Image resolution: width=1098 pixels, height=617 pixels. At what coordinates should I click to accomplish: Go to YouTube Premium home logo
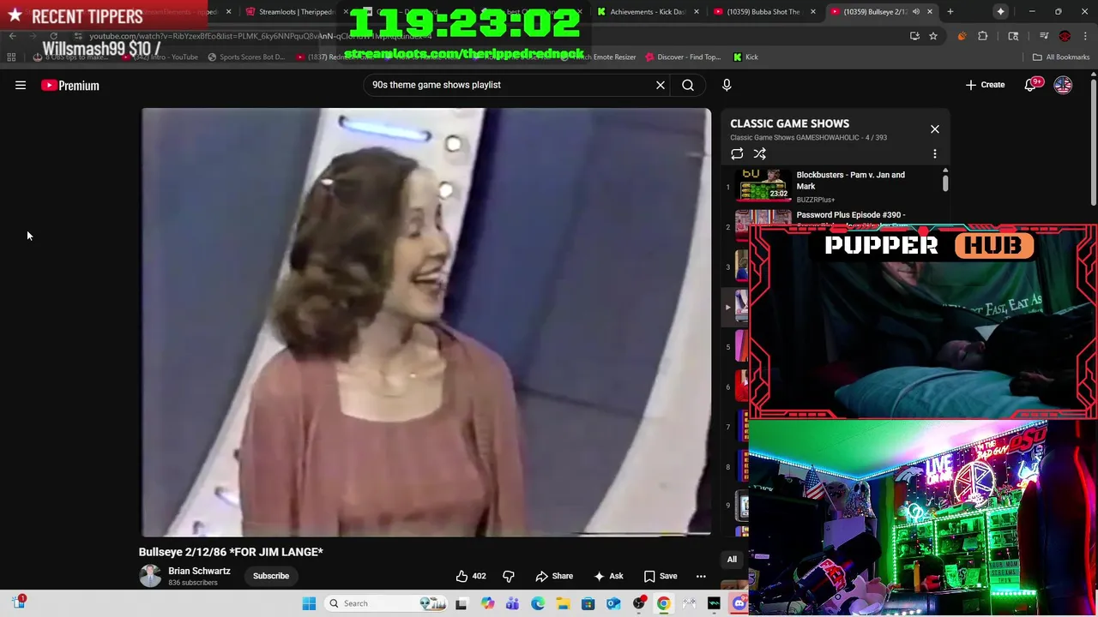(x=70, y=85)
